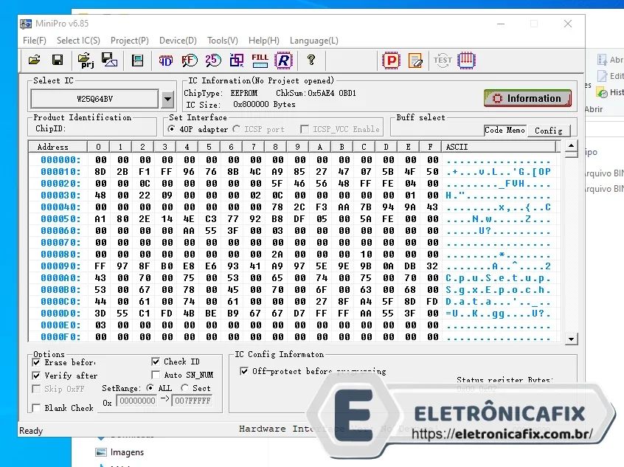Open the Help(H) menu

pyautogui.click(x=264, y=41)
